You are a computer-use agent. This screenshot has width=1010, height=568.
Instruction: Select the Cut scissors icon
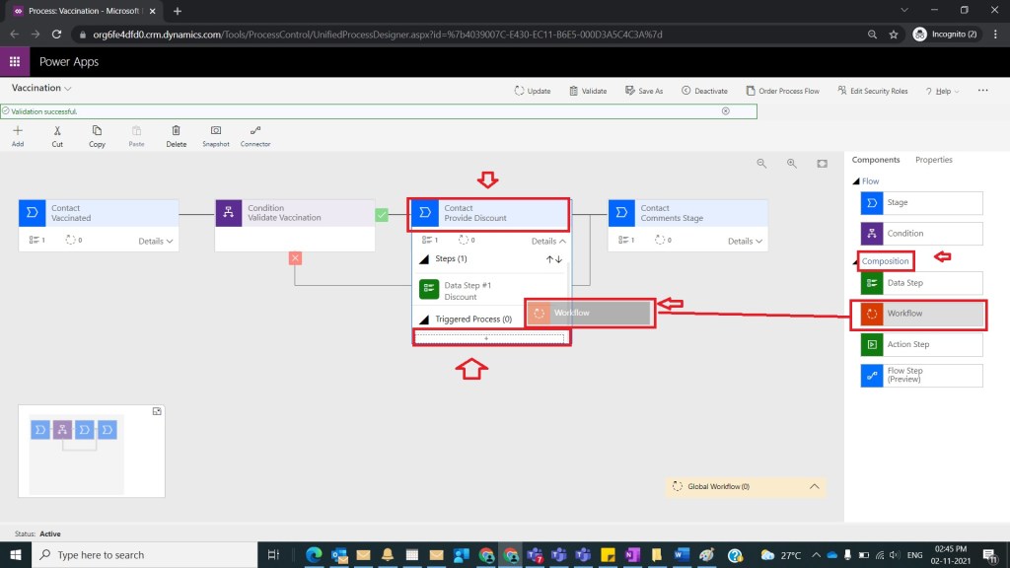click(x=57, y=135)
